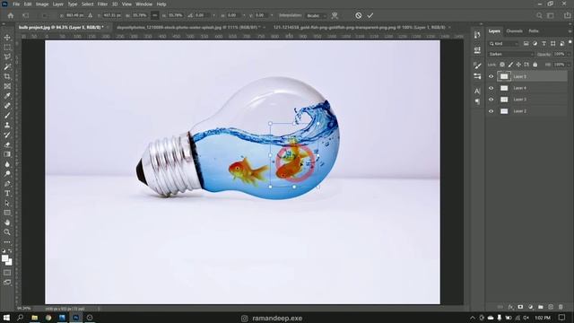
Task: Hide Layer 5 with its eye icon
Action: tap(491, 76)
